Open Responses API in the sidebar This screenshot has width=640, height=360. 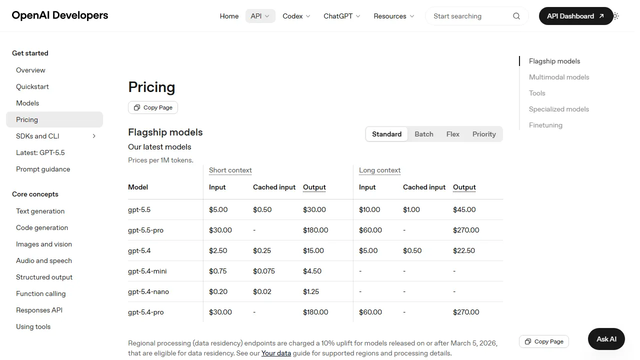coord(54,310)
